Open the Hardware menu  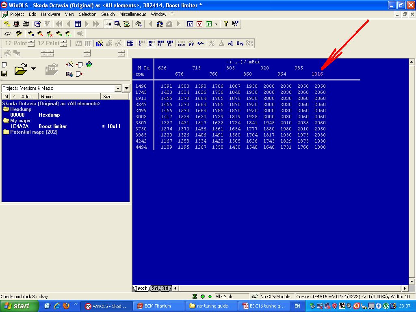50,14
